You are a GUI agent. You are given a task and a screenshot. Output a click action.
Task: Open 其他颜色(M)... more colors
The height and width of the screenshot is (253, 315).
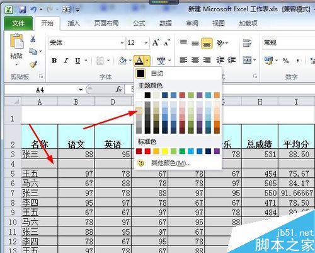click(x=178, y=163)
